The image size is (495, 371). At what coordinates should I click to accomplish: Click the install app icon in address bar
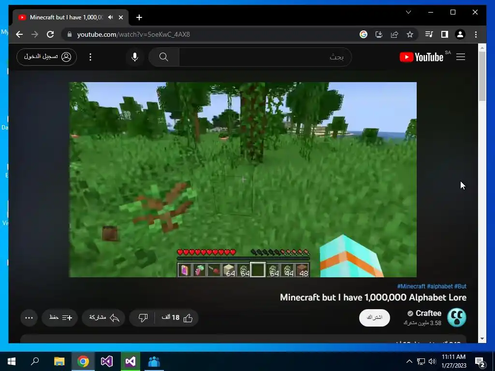click(379, 34)
